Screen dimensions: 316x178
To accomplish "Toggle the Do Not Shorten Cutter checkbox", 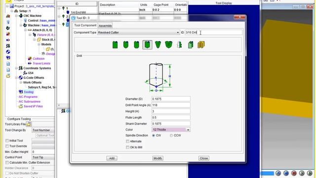I will (7, 174).
